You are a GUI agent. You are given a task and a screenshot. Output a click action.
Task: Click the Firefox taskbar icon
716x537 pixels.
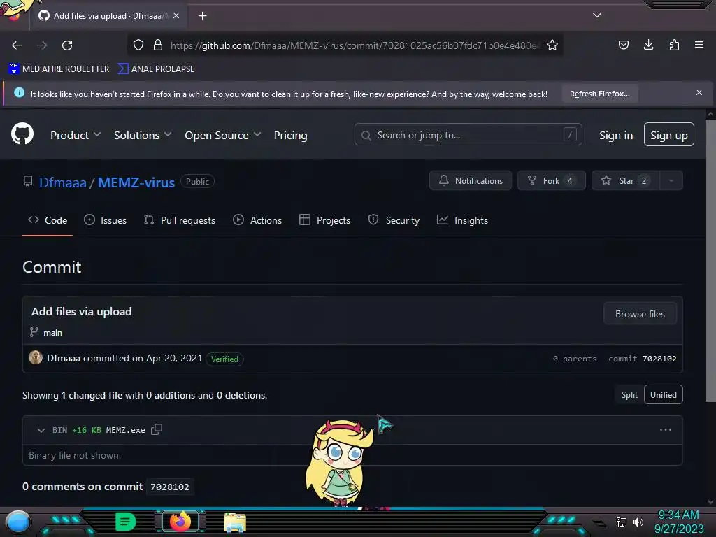pos(180,522)
